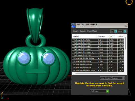Click the SPG column header
The image size is (135, 101).
pos(121,36)
